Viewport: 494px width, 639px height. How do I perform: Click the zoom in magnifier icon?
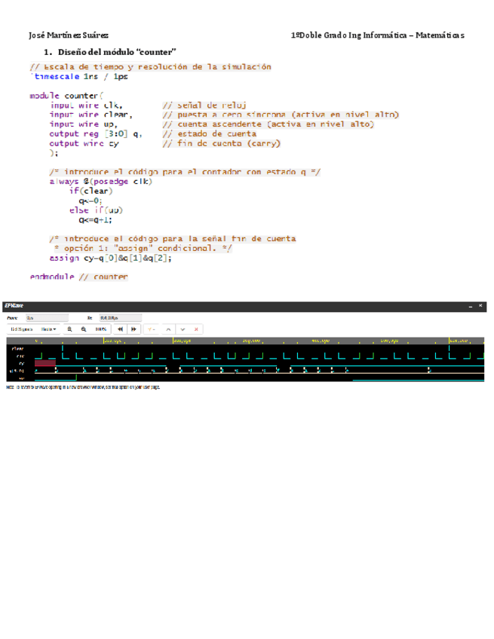(70, 329)
